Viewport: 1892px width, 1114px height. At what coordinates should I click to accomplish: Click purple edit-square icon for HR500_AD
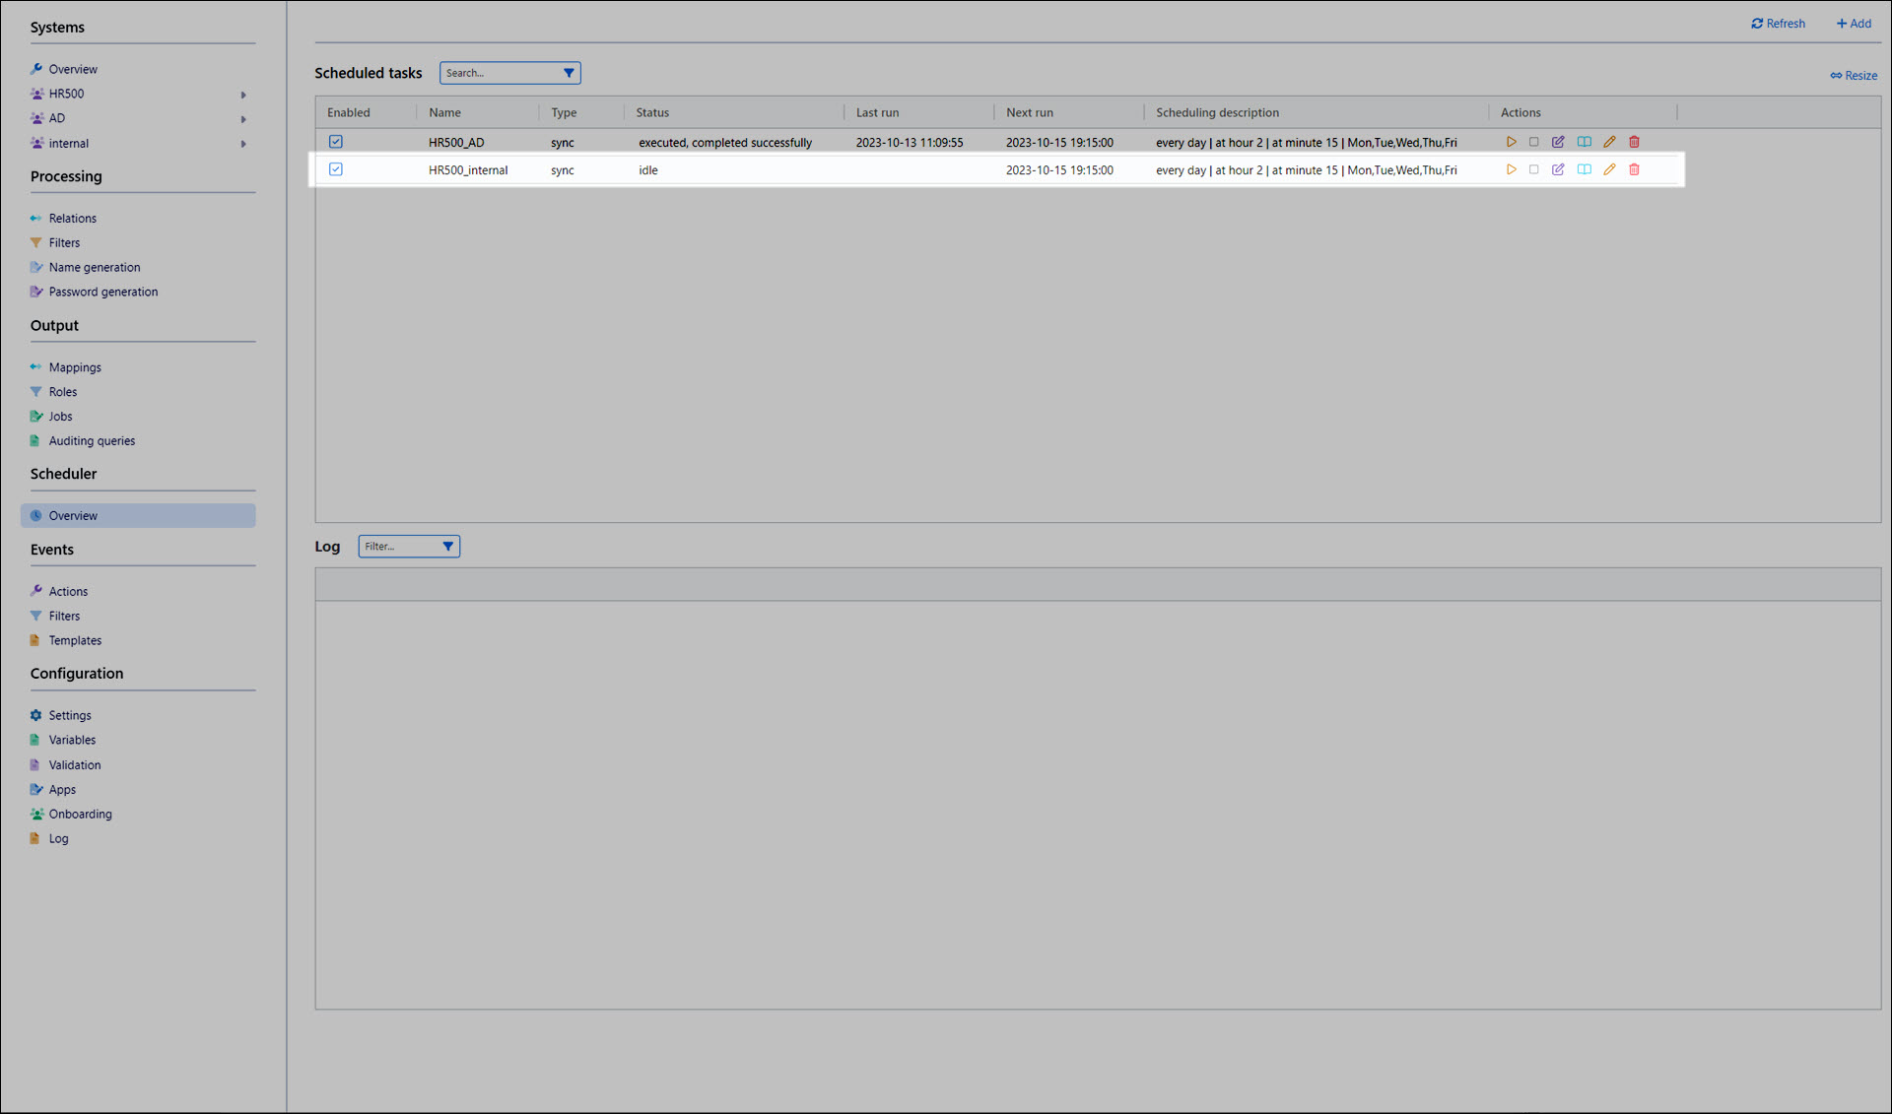click(1558, 142)
